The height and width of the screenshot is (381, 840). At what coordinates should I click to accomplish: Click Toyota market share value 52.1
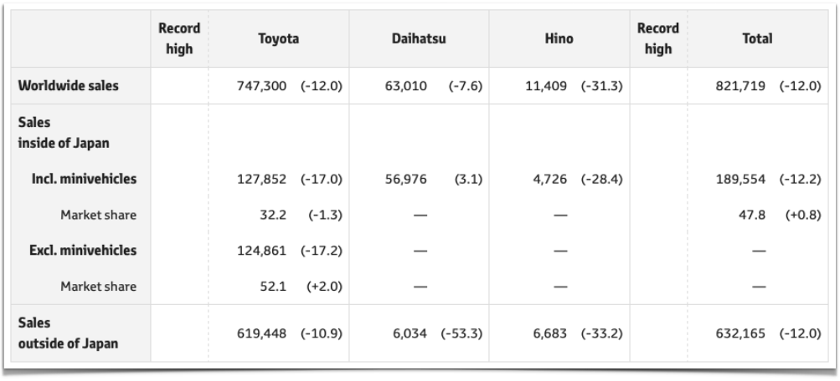[273, 287]
